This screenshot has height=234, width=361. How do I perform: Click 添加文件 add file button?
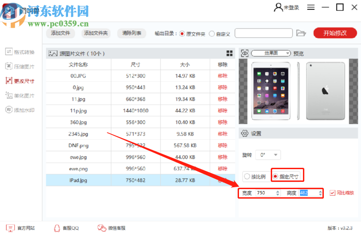click(60, 33)
